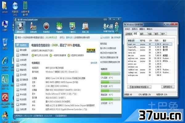Image resolution: width=185 pixels, height=123 pixels.
Task: Open the 一键优化 one-click optimize tool
Action: point(72,27)
